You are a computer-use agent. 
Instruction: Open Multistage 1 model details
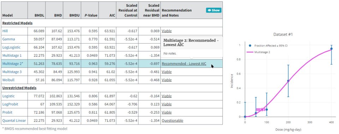(x=12, y=55)
